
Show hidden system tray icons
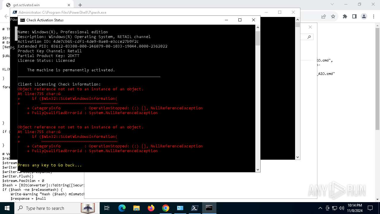click(x=320, y=208)
